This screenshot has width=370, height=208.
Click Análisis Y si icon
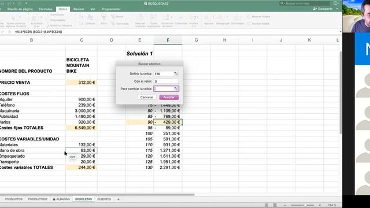pyautogui.click(x=194, y=18)
